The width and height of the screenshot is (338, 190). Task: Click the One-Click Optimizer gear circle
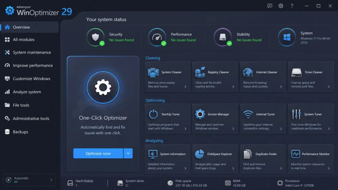pos(103,87)
